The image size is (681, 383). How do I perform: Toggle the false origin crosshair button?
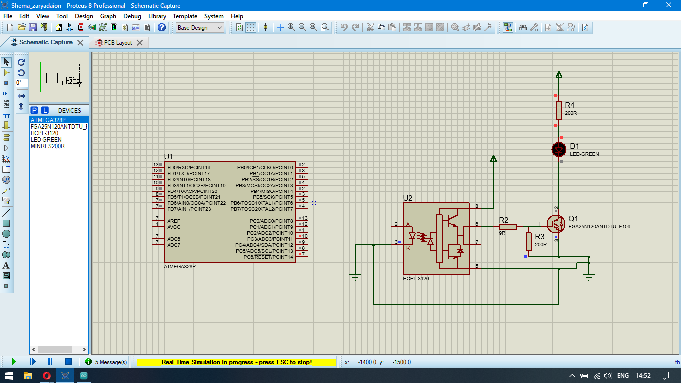(265, 27)
